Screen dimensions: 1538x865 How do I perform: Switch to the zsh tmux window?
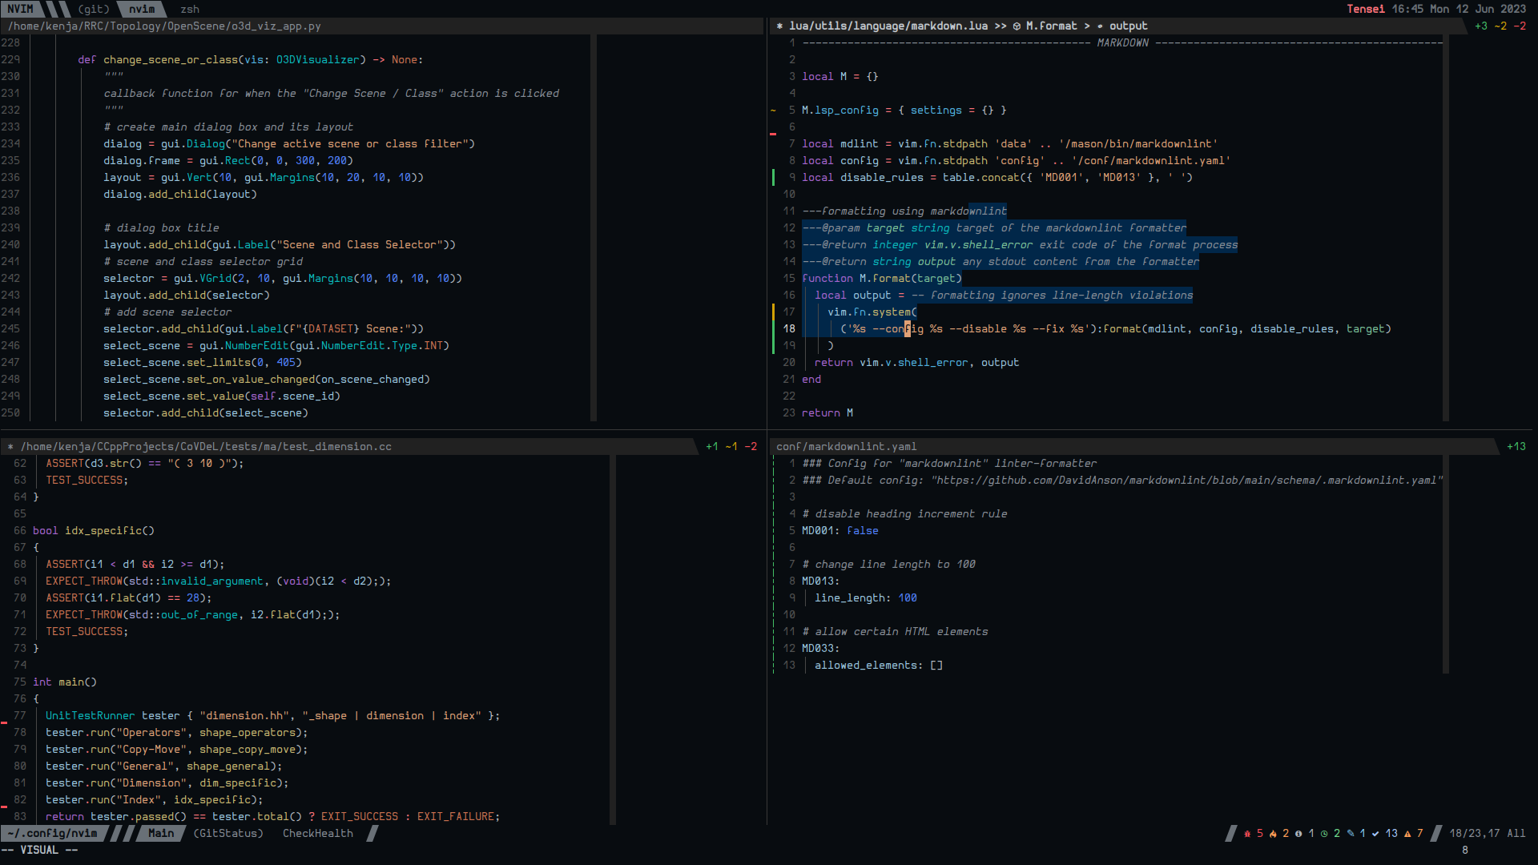tap(190, 9)
